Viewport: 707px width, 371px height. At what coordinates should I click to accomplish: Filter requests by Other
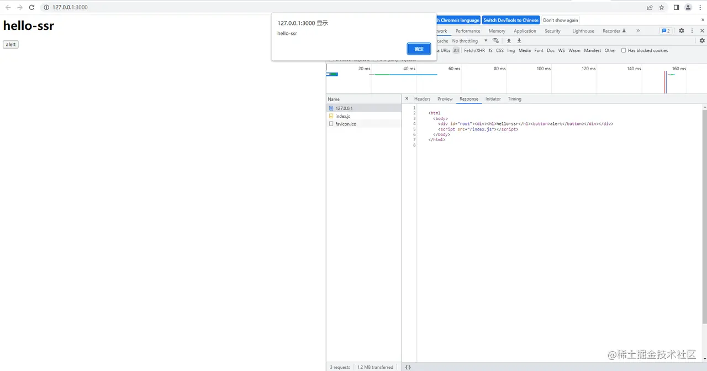(x=610, y=50)
